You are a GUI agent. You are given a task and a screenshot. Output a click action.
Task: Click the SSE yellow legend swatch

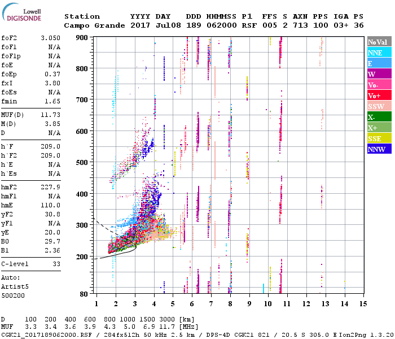tap(379, 138)
